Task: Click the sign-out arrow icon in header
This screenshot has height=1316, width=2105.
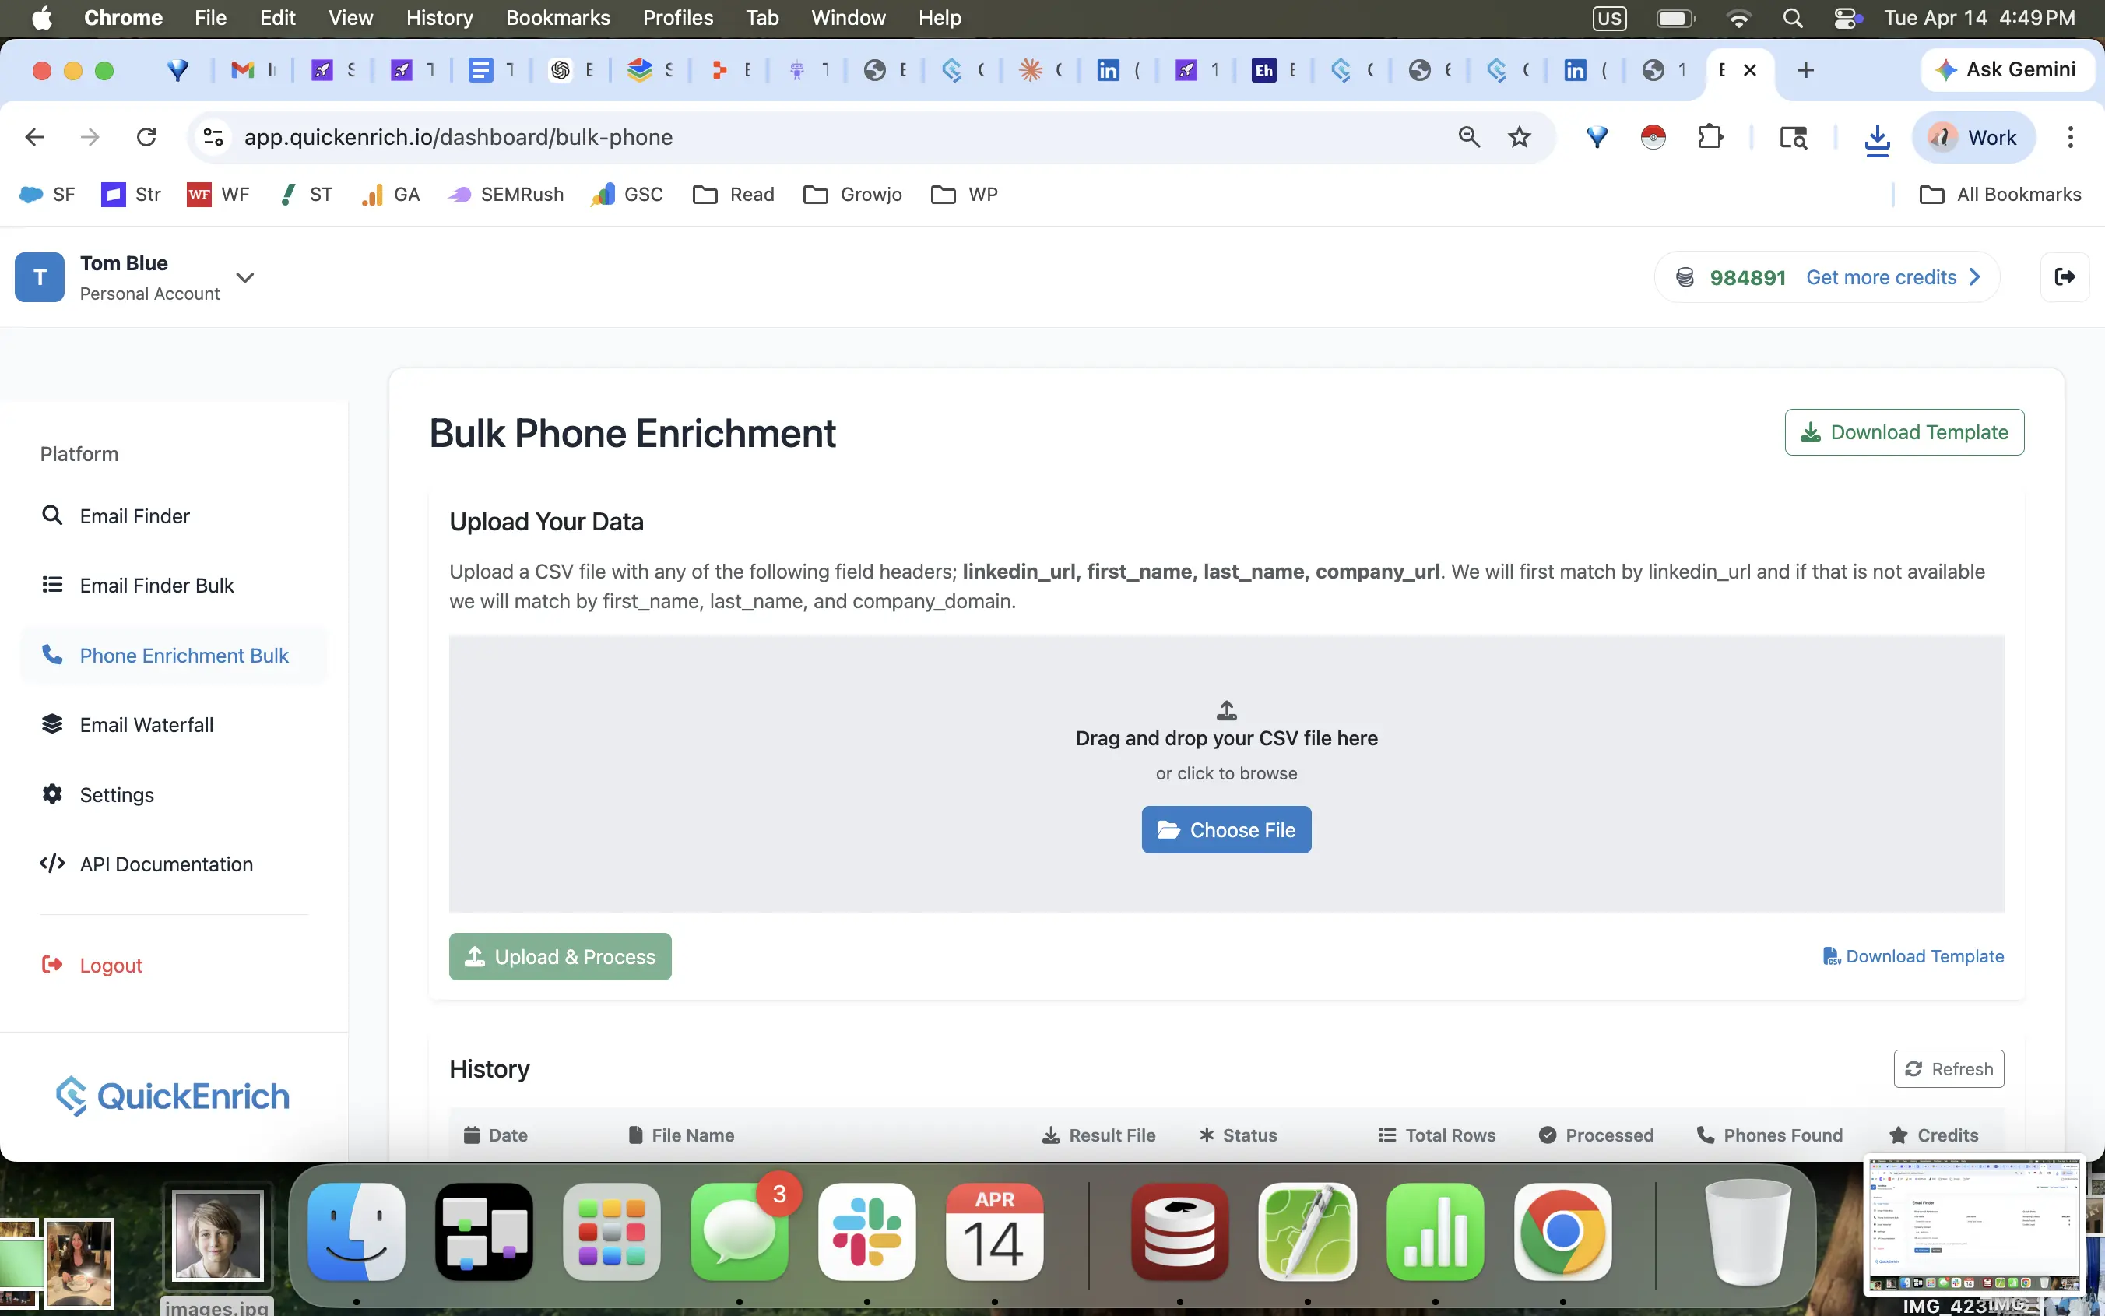Action: tap(2064, 276)
